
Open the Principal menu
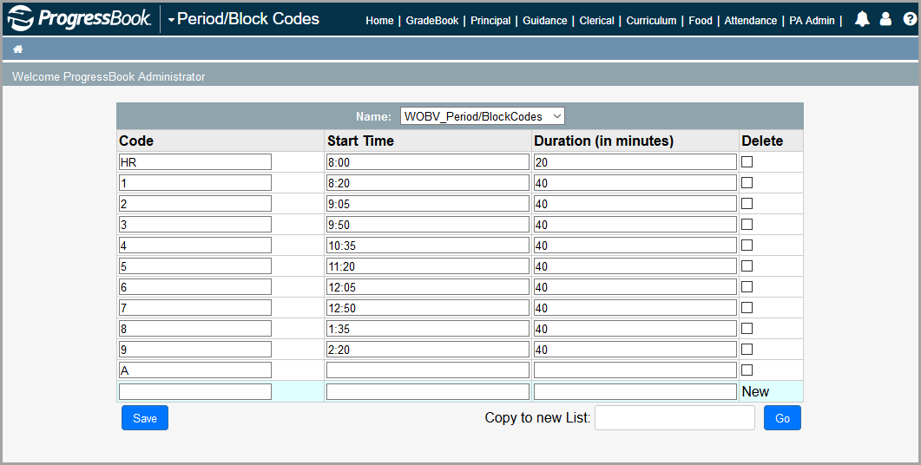[x=490, y=21]
